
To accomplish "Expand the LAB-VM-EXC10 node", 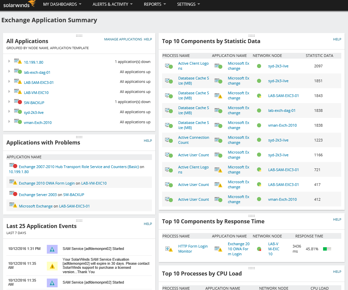I will [9, 91].
